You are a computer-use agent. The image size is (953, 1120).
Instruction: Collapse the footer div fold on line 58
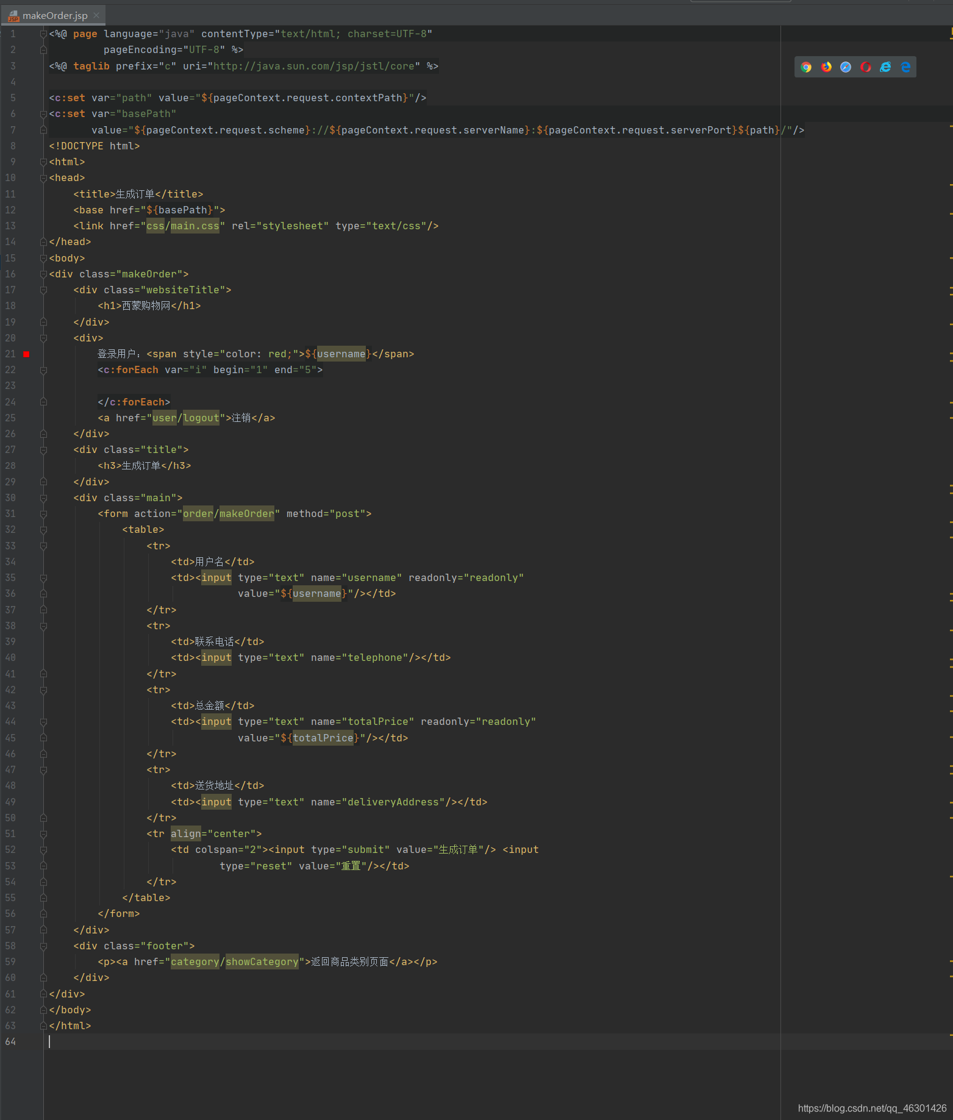click(x=43, y=946)
